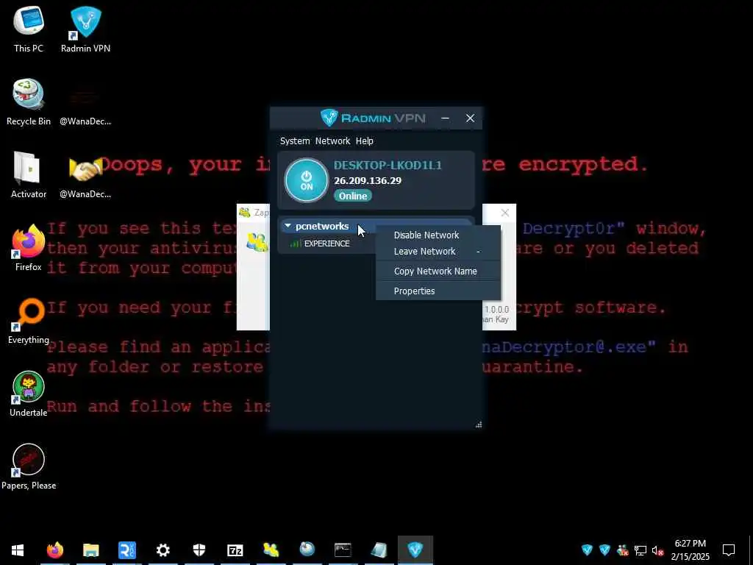Click the users tray icon with red mark
Viewport: 753px width, 565px height.
(x=622, y=550)
